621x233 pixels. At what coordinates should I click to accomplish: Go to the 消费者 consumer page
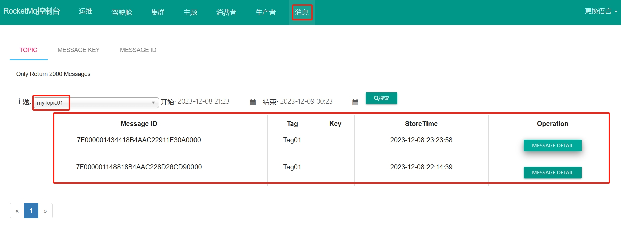(x=226, y=12)
